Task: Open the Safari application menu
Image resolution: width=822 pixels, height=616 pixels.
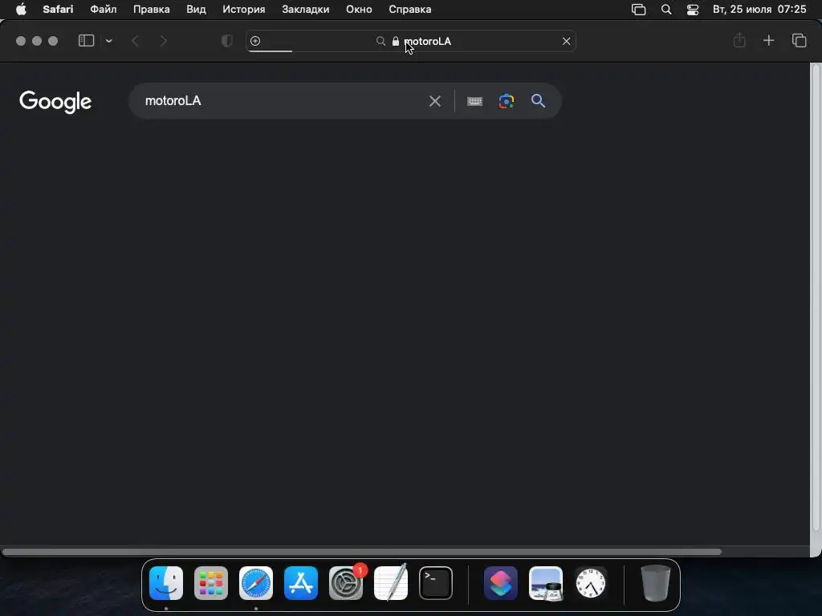Action: click(58, 10)
